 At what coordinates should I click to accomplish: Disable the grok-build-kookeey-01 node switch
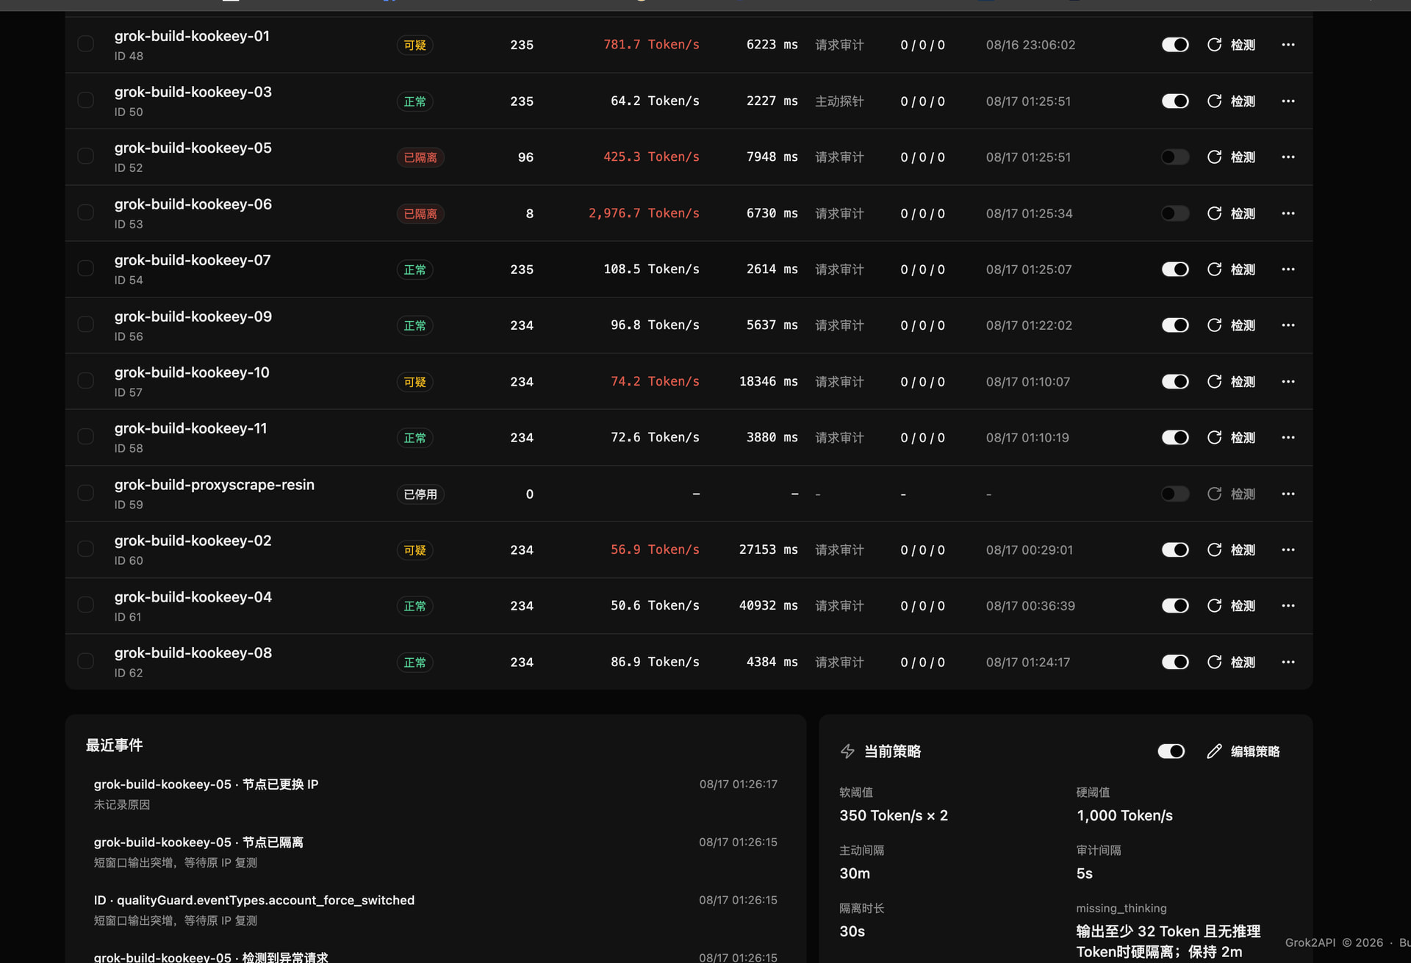pos(1174,45)
